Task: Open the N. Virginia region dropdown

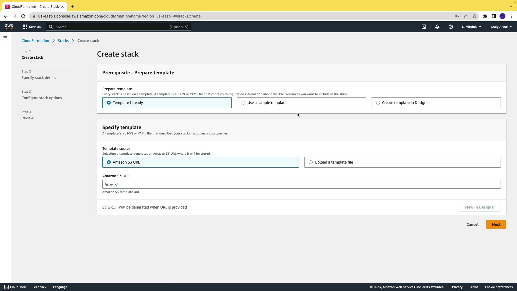Action: 471,27
